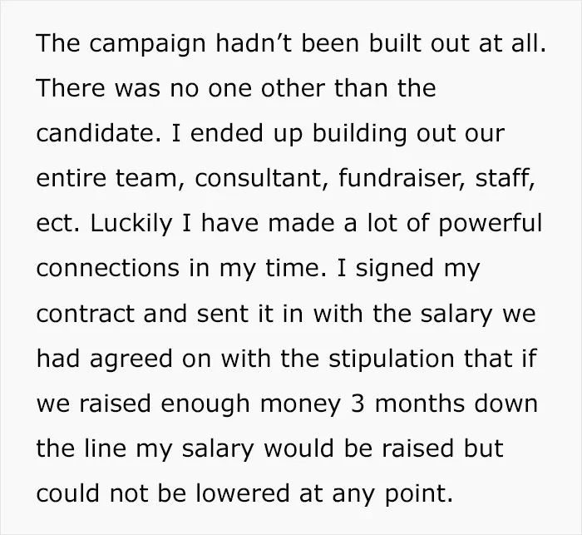Screen dimensions: 582x535
Task: Click the word "powerful" at line end
Action: point(491,224)
